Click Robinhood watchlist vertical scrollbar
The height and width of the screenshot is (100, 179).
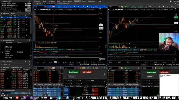point(31,74)
